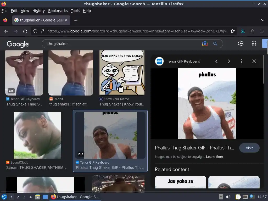This screenshot has height=201, width=268.
Task: Open Google quick settings gear
Action: pyautogui.click(x=241, y=43)
